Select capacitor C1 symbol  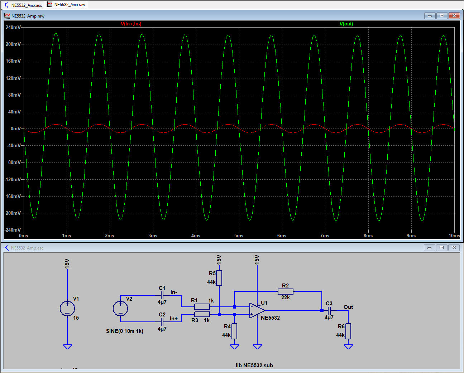[x=162, y=295]
